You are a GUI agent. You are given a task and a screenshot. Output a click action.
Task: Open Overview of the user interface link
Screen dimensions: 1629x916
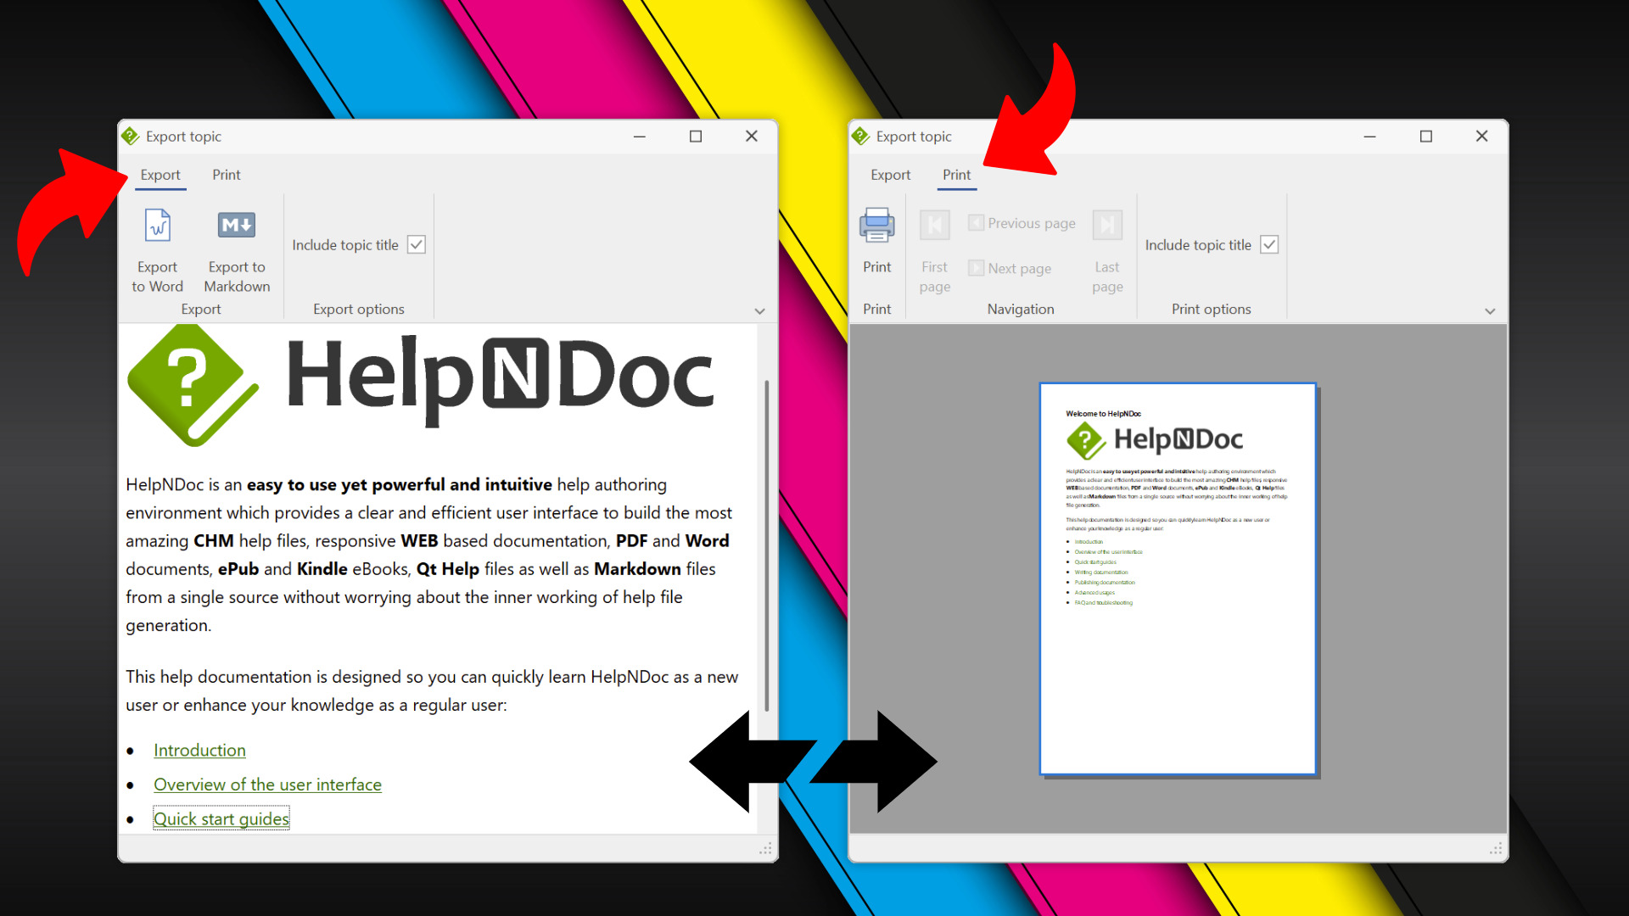point(267,785)
